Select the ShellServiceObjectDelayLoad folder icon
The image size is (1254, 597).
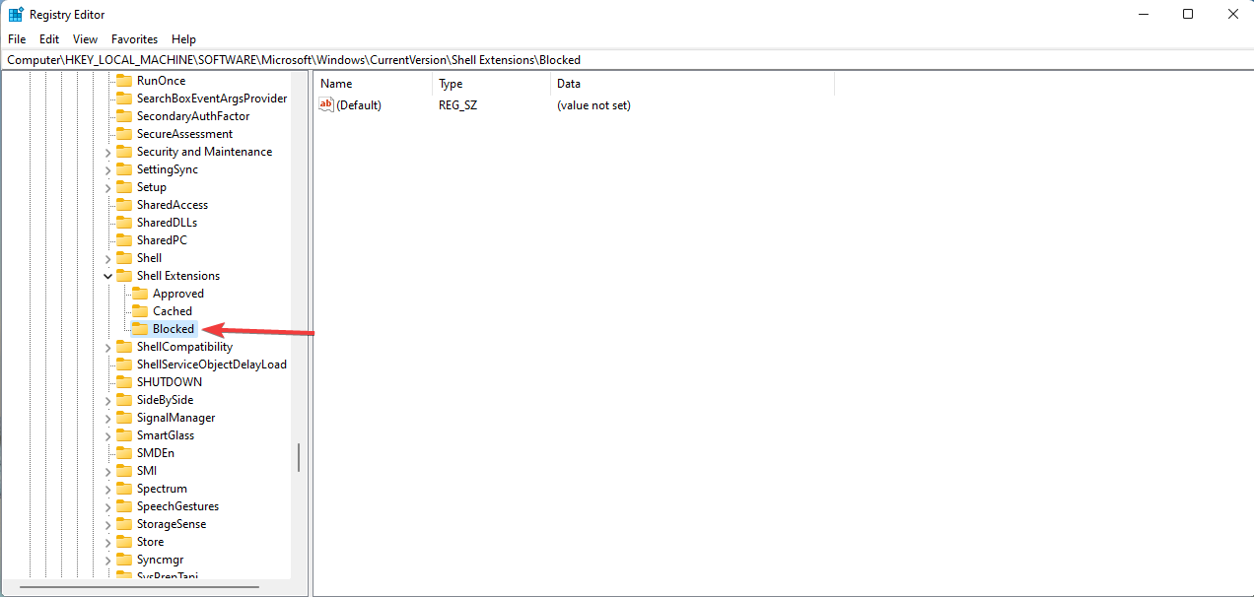123,365
